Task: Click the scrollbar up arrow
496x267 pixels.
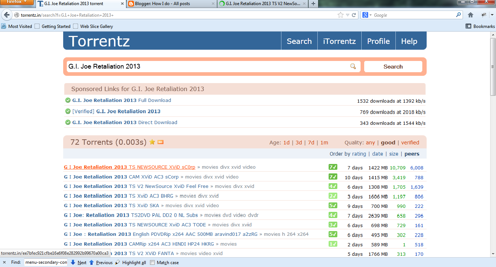Action: tap(493, 34)
